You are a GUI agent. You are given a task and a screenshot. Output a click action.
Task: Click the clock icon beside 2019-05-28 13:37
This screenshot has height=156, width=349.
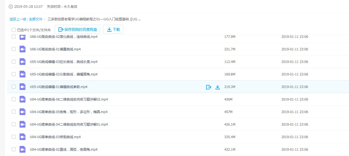(x=11, y=6)
